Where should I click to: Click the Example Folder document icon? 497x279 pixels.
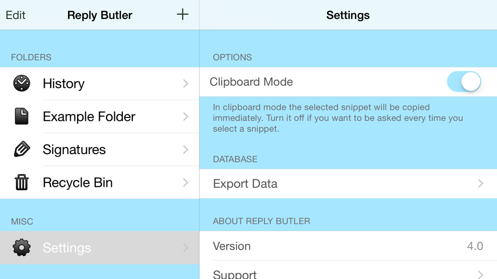click(21, 116)
